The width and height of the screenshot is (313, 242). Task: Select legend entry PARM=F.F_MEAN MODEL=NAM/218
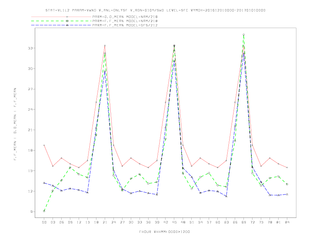coord(125,21)
